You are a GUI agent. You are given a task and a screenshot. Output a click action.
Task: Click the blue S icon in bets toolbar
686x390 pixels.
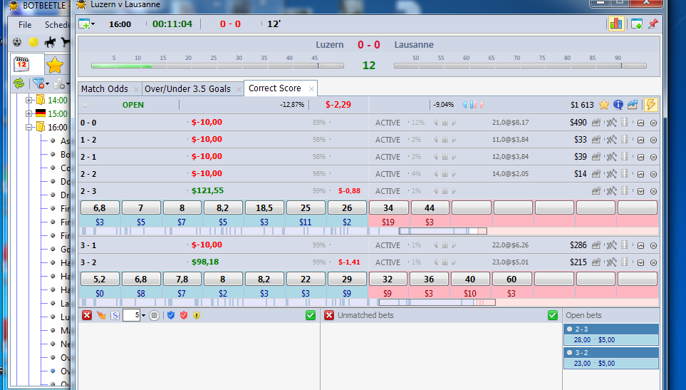coord(115,315)
